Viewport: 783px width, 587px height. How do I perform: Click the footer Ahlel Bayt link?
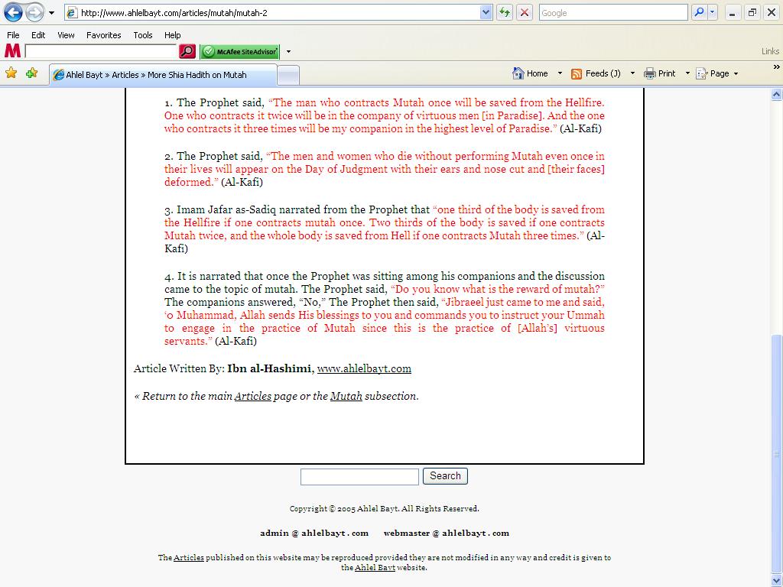click(x=375, y=568)
